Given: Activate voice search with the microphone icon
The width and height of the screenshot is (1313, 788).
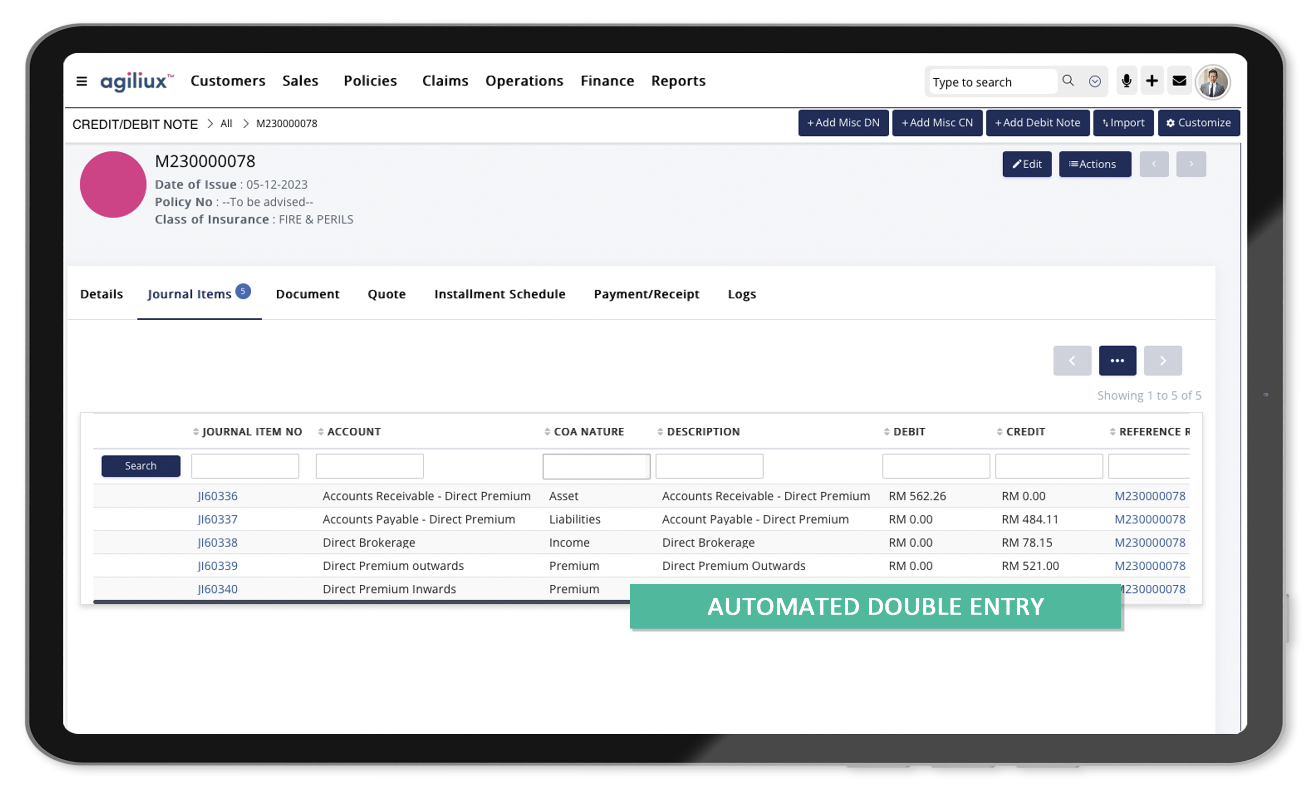Looking at the screenshot, I should click(1126, 81).
